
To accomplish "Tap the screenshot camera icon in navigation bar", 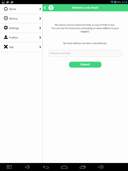I will tap(9, 167).
